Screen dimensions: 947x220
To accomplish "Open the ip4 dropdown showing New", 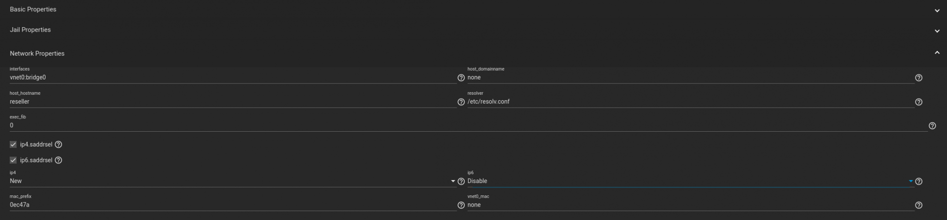I will pos(233,181).
